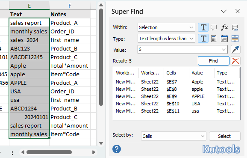This screenshot has height=158, width=247.
Task: Select text type T icon beside Type
Action: point(203,39)
